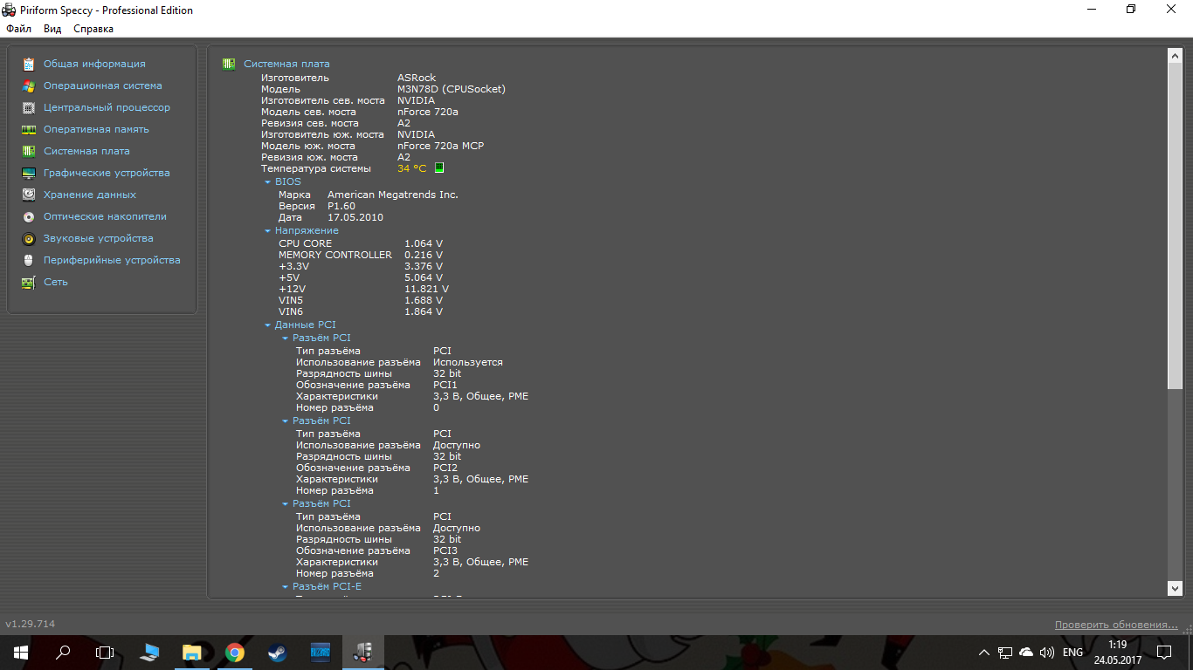1193x670 pixels.
Task: Select the manufacturer value ASRock
Action: [x=417, y=78]
